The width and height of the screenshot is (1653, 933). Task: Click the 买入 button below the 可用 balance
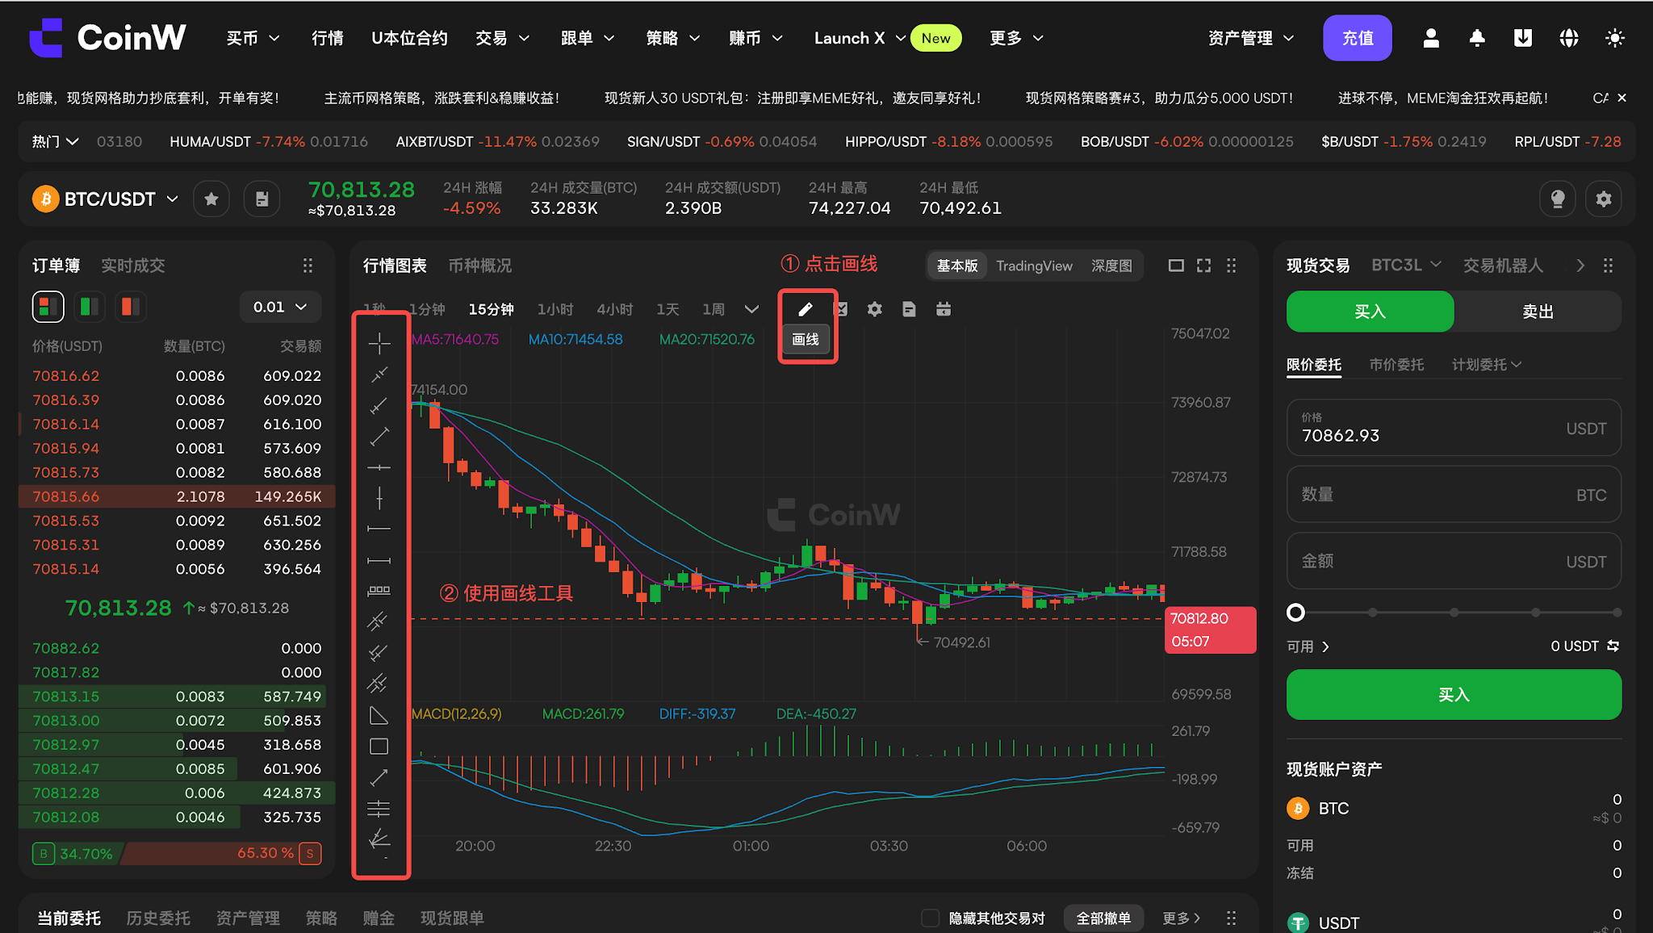[x=1454, y=695]
